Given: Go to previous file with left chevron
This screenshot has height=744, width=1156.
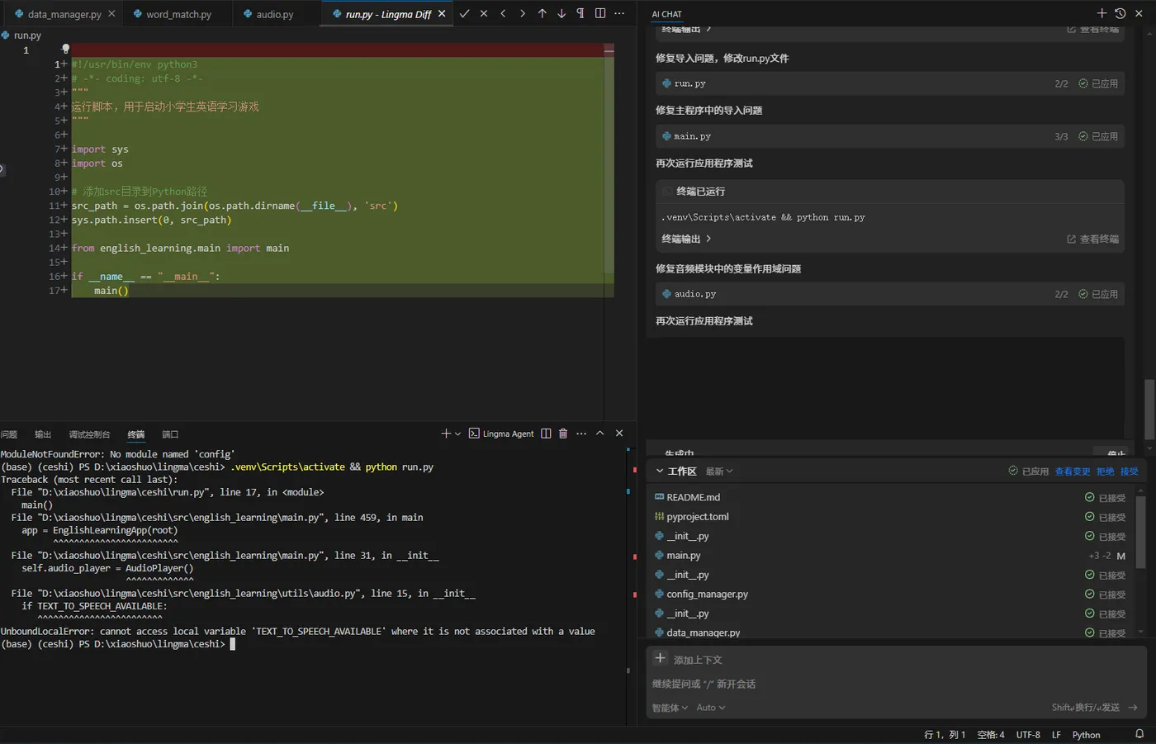Looking at the screenshot, I should (503, 13).
